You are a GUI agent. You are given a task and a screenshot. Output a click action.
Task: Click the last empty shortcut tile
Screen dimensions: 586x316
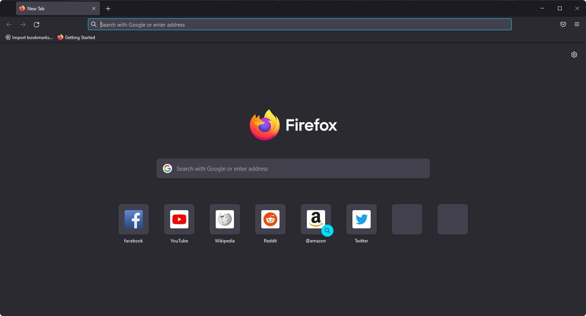pos(453,219)
